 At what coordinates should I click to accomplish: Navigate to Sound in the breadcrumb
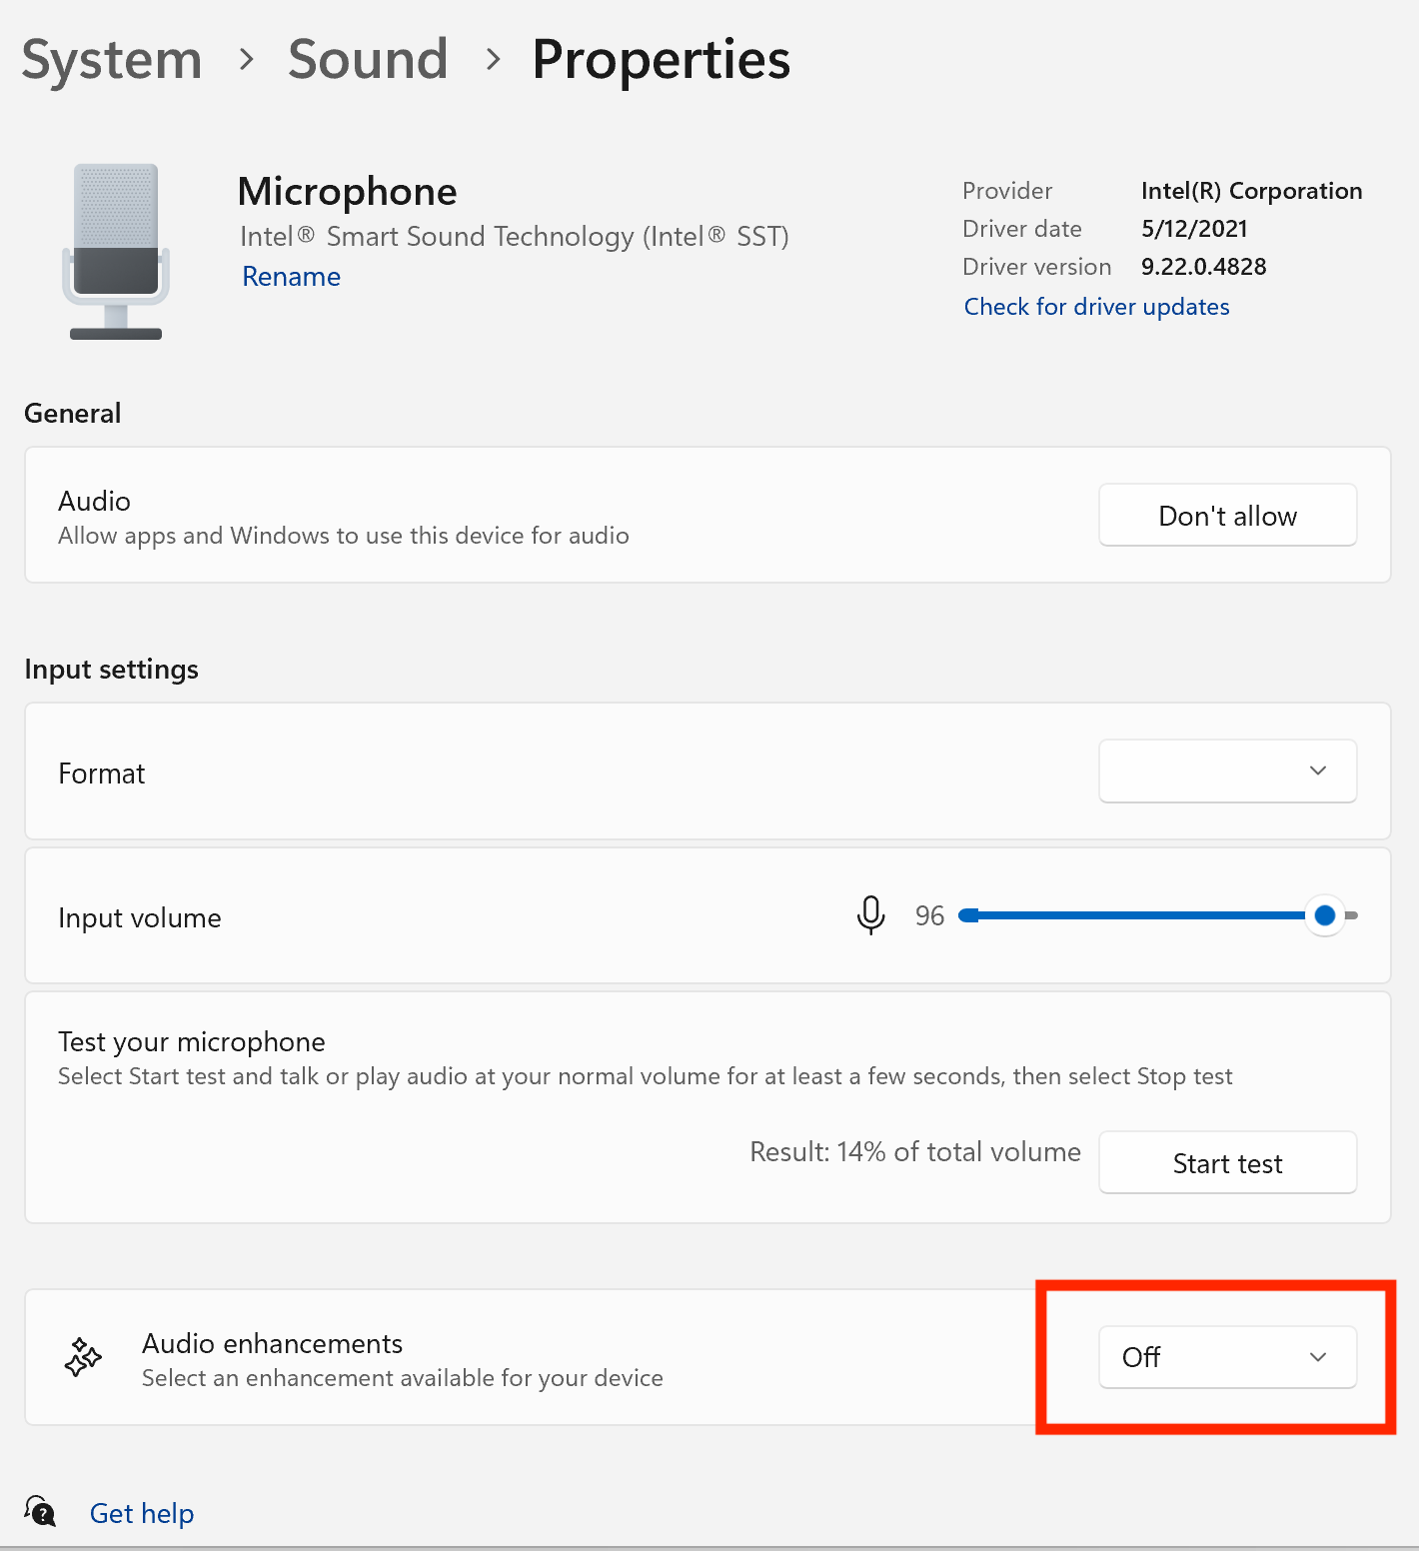(x=368, y=60)
